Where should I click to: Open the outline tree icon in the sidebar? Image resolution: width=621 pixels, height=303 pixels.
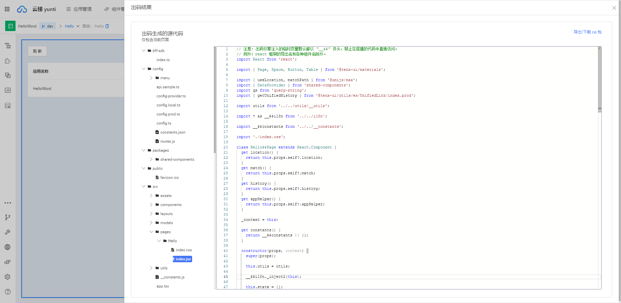click(8, 46)
